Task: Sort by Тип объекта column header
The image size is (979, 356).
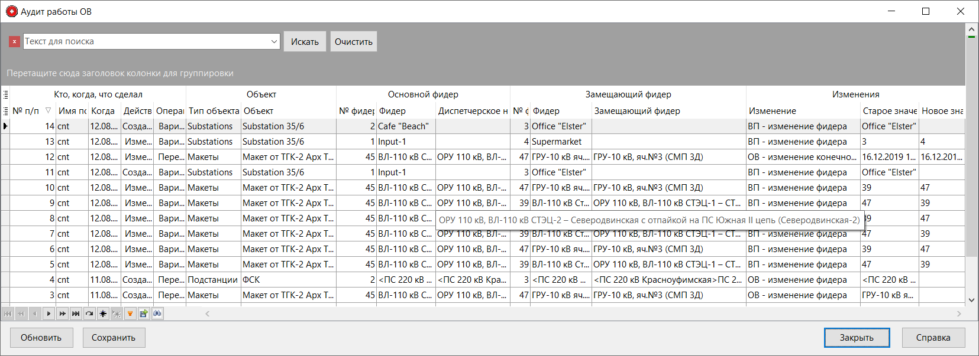Action: pyautogui.click(x=214, y=111)
